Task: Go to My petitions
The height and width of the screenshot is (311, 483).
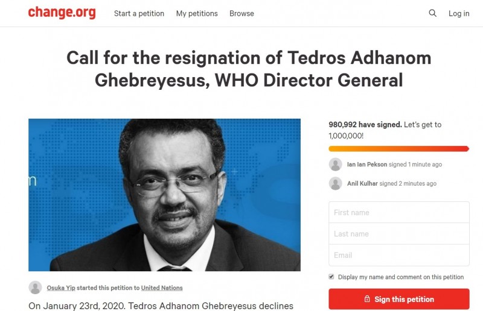Action: [x=197, y=13]
